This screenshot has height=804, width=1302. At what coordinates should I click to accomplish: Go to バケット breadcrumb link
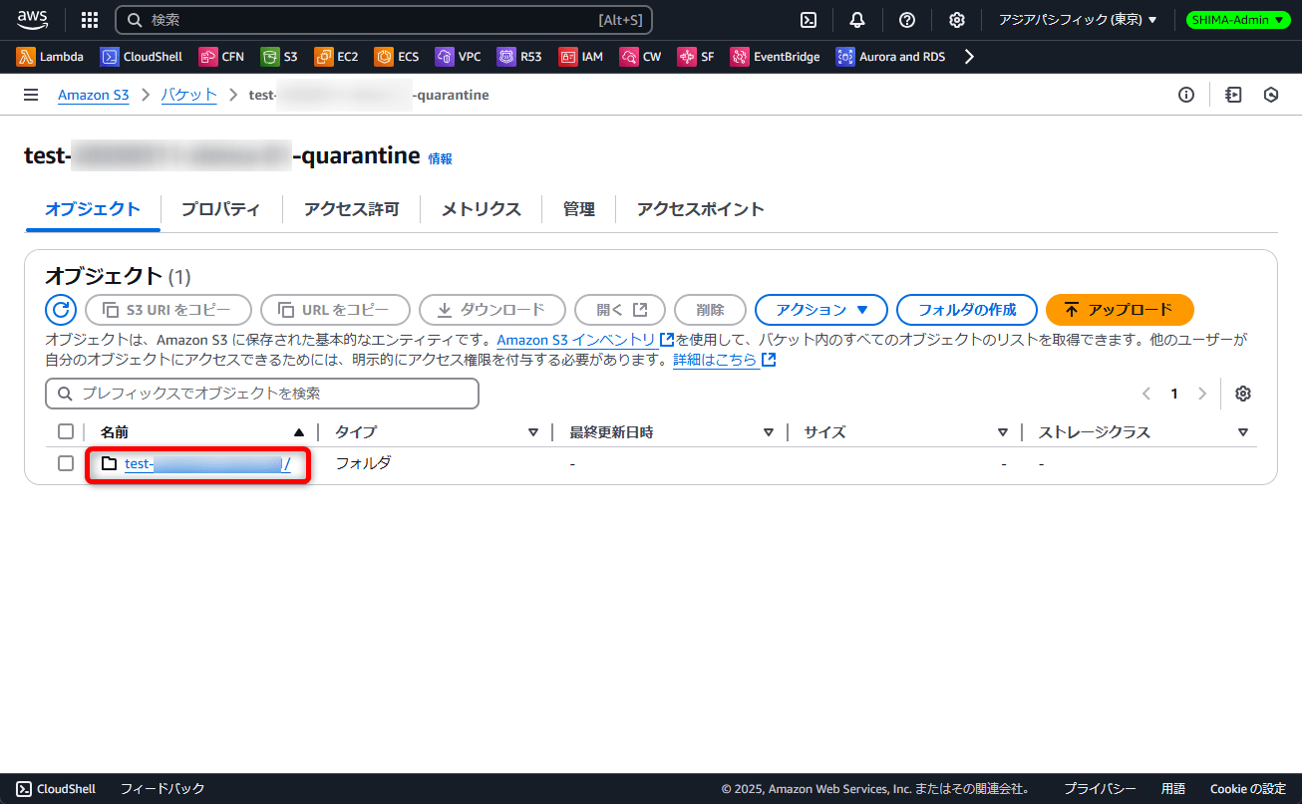(x=189, y=95)
